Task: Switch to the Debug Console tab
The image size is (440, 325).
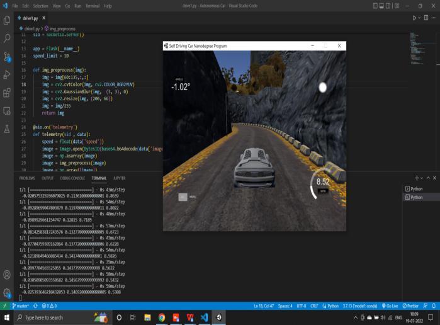Action: point(72,178)
